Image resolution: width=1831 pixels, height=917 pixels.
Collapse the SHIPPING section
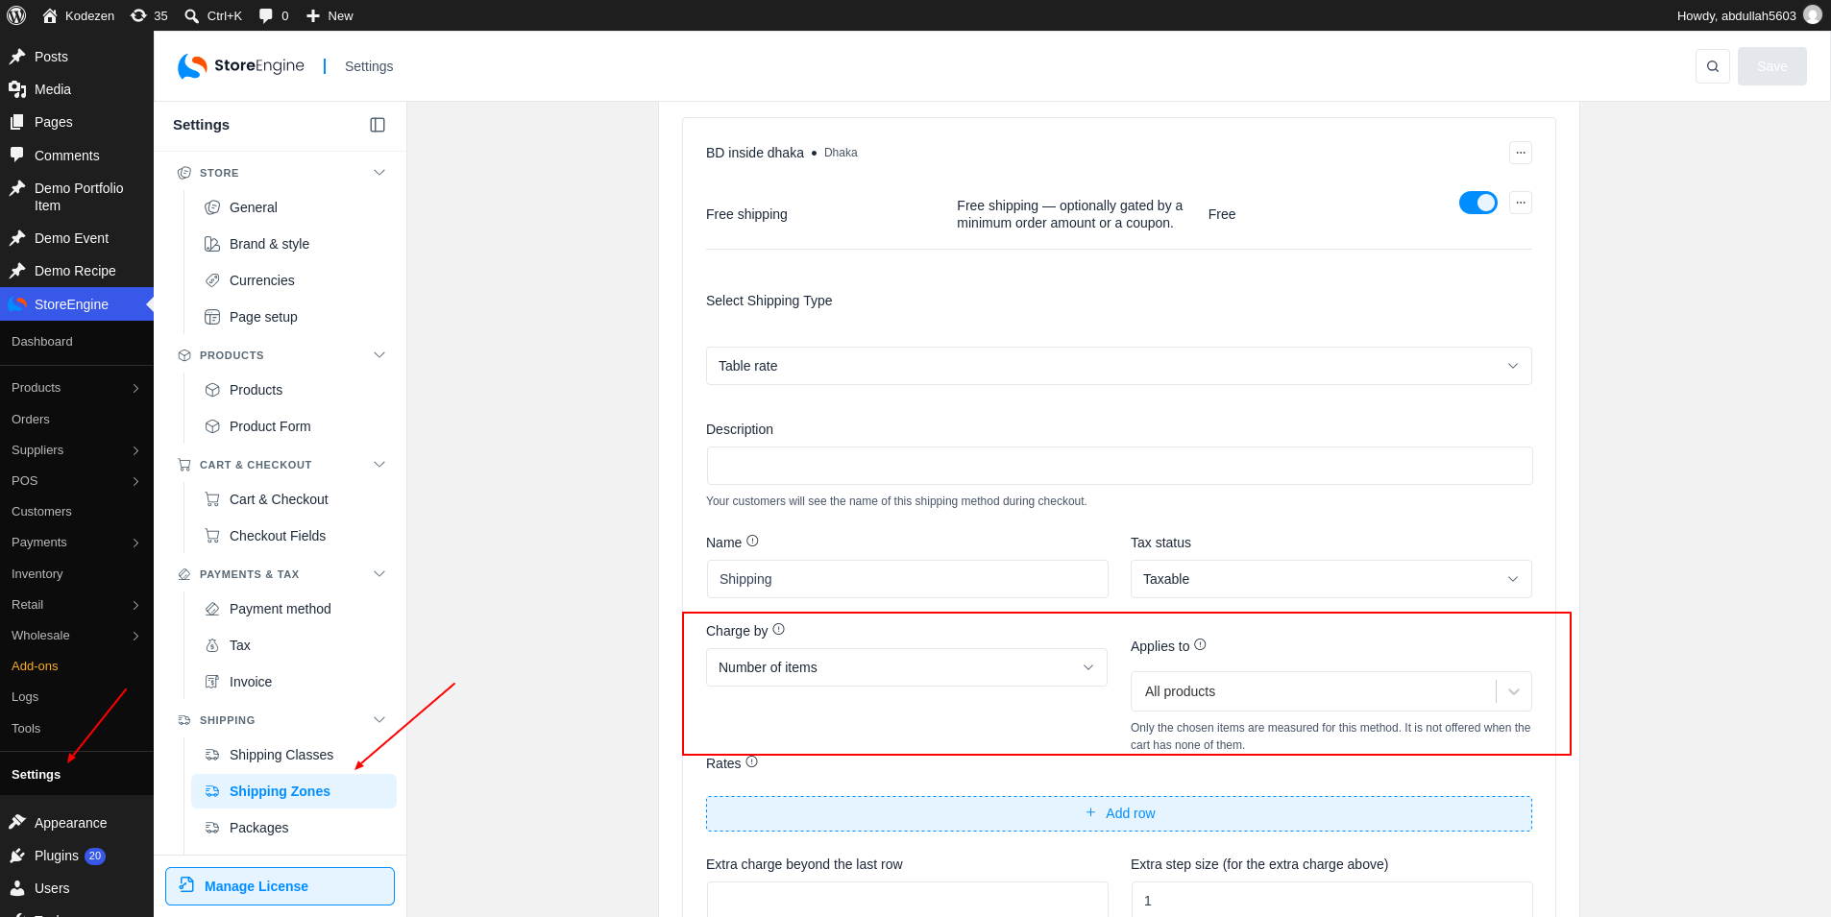(x=379, y=720)
